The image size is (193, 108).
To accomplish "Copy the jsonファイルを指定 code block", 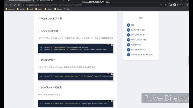I will pyautogui.click(x=112, y=101).
